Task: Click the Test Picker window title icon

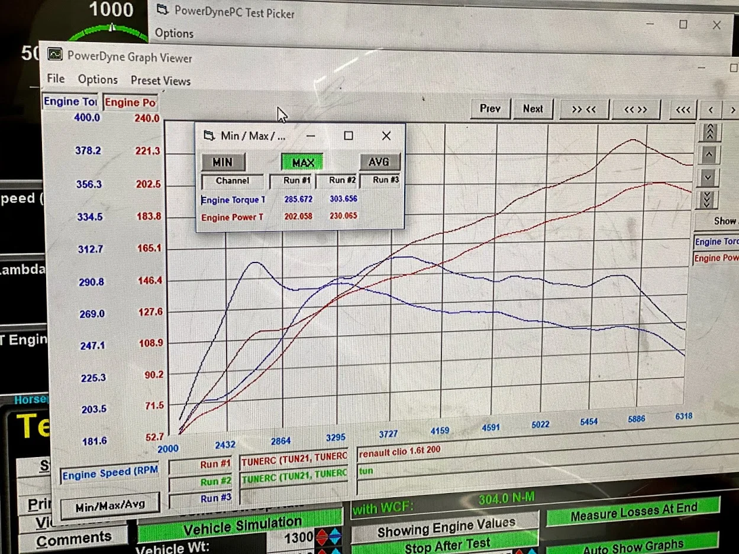Action: [x=163, y=9]
